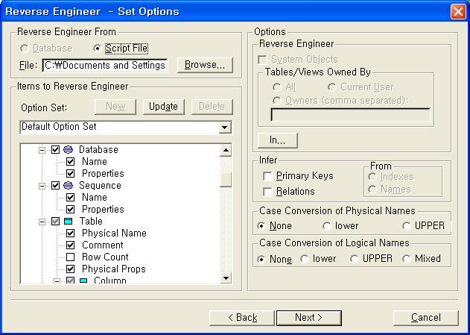Collapse the Table tree node
470x335 pixels.
point(42,222)
